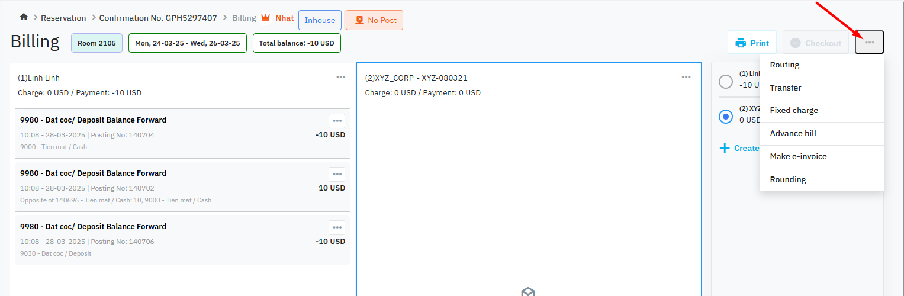904x296 pixels.
Task: Click the printer icon in Print button
Action: 741,43
